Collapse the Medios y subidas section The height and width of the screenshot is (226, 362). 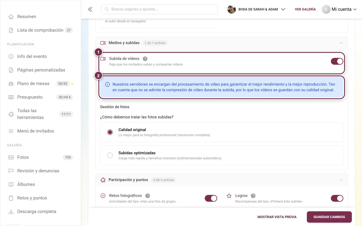pyautogui.click(x=341, y=43)
